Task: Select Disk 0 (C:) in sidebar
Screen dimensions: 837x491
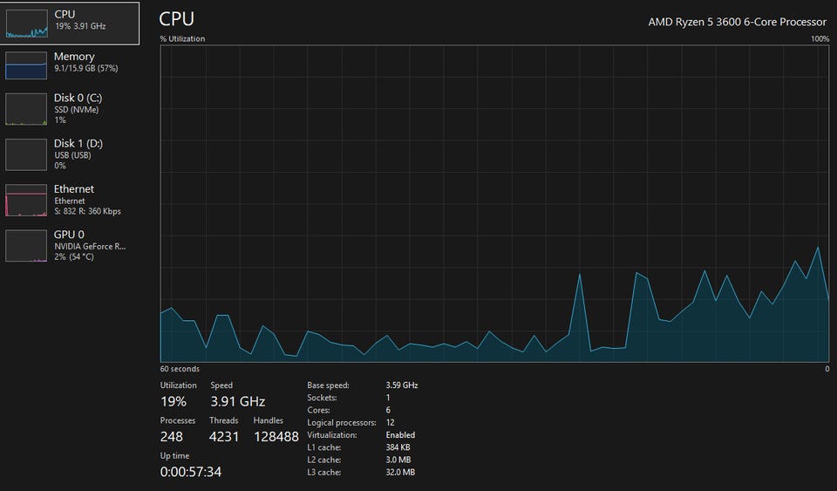Action: pos(70,109)
